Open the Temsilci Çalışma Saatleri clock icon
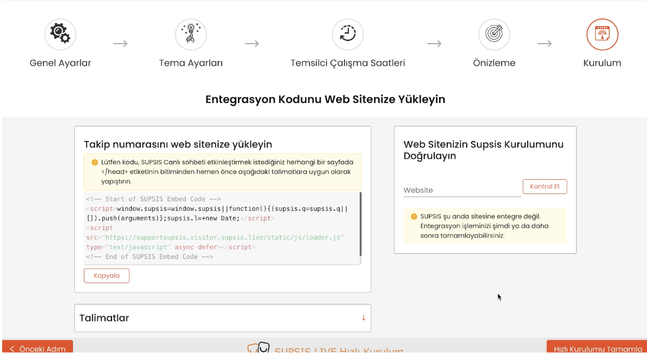Screen dimensions: 647x353 [x=348, y=34]
